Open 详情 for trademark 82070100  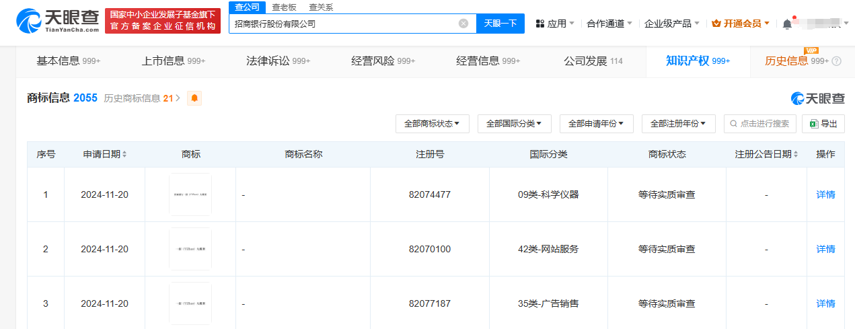coord(825,250)
